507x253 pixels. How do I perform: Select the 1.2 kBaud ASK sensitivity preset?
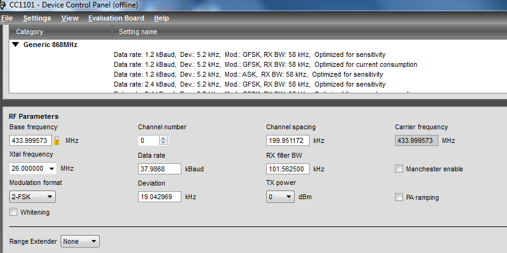(x=248, y=74)
